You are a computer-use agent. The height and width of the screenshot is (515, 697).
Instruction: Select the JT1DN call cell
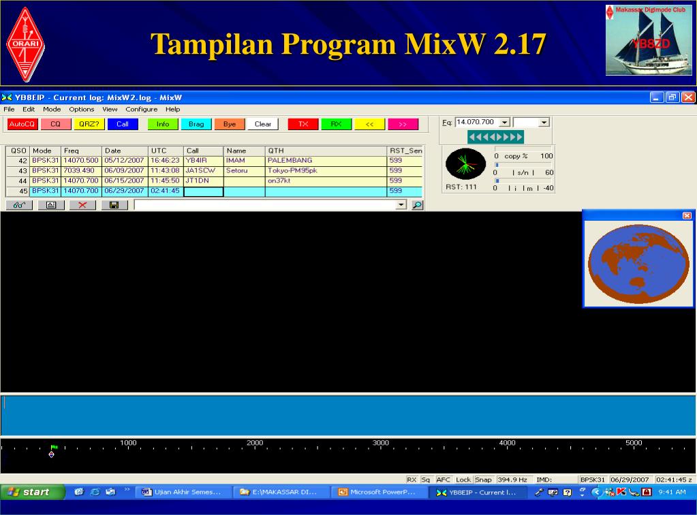pyautogui.click(x=203, y=181)
